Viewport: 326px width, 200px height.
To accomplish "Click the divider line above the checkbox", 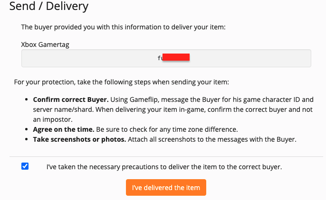I will coord(166,156).
